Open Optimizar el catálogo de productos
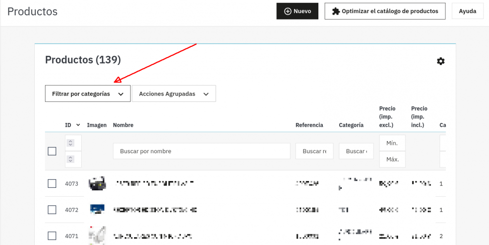This screenshot has height=245, width=489. [x=385, y=11]
